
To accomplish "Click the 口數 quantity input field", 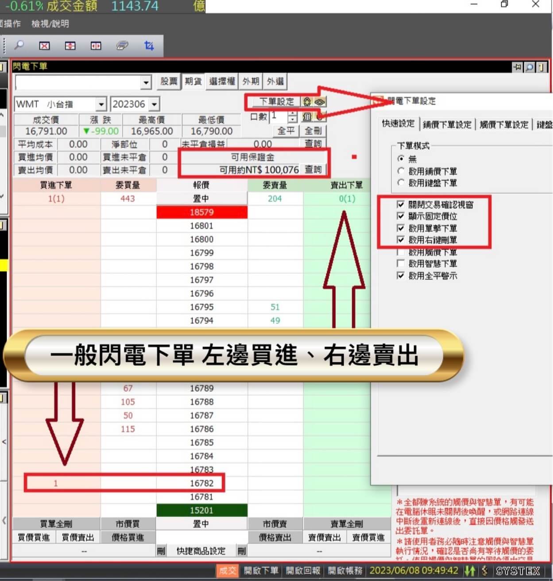I will click(278, 116).
